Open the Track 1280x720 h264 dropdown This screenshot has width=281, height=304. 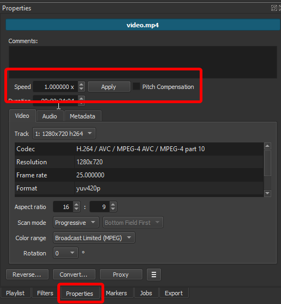click(x=64, y=133)
